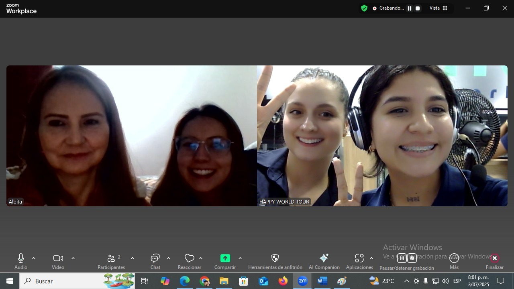Open the Más options menu
The width and height of the screenshot is (514, 289).
(x=454, y=258)
